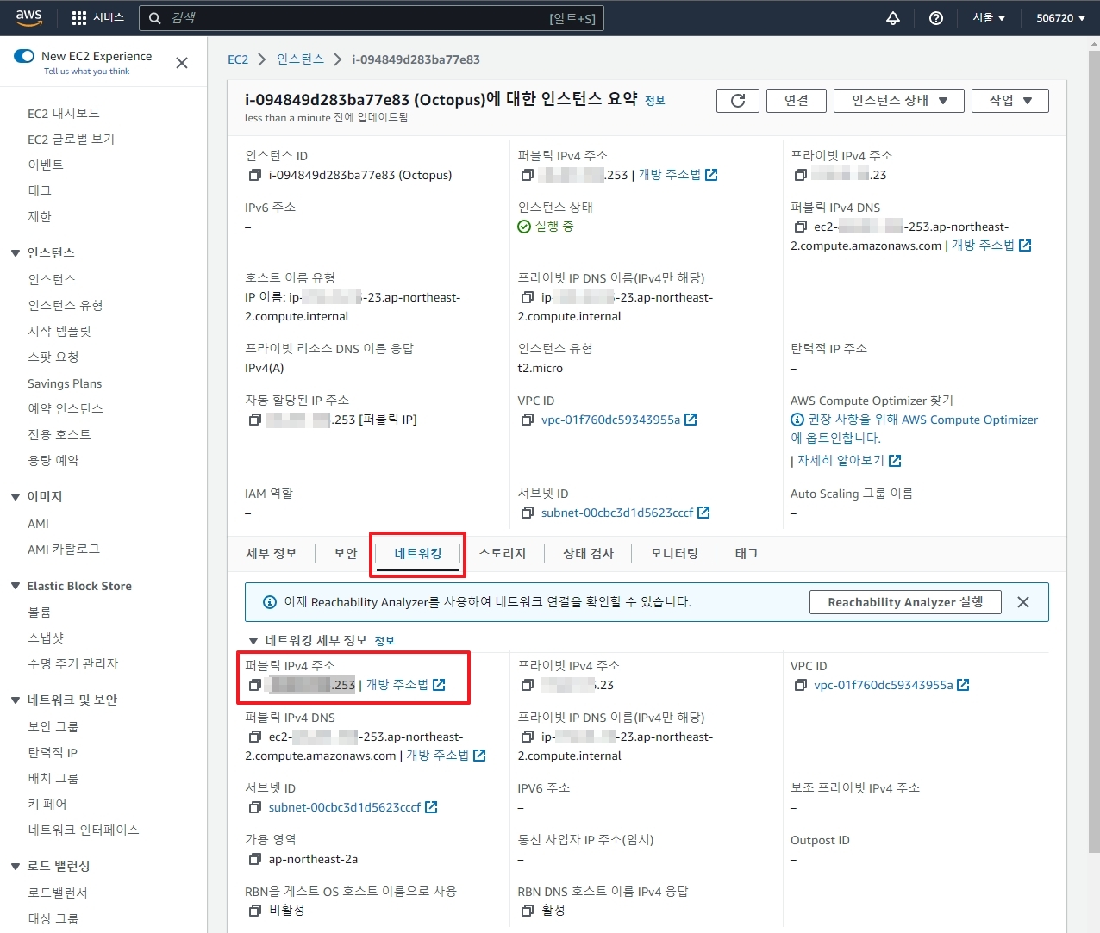Open external link icon beside summary subnet ID
This screenshot has height=933, width=1100.
pos(703,513)
